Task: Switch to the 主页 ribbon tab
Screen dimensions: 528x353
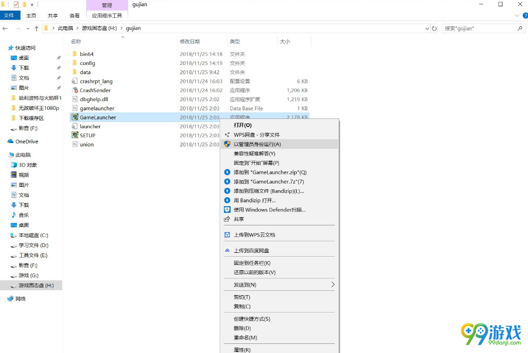Action: click(31, 15)
